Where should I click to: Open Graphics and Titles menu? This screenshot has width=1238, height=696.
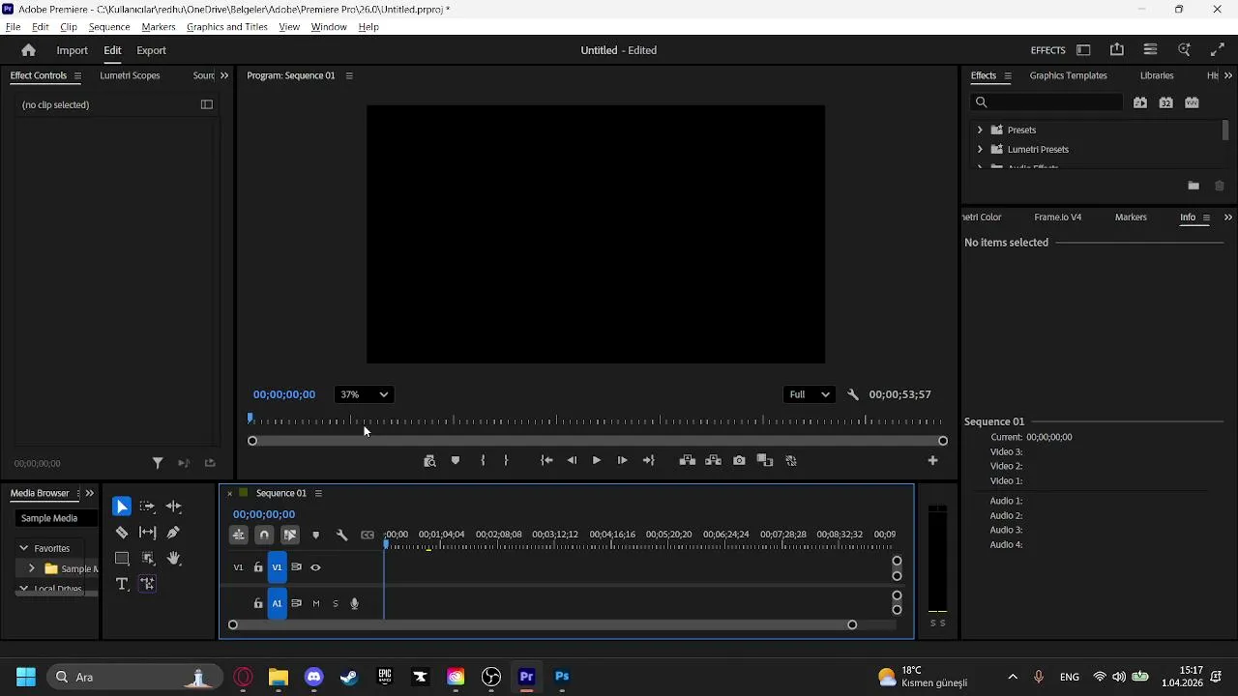click(x=227, y=27)
